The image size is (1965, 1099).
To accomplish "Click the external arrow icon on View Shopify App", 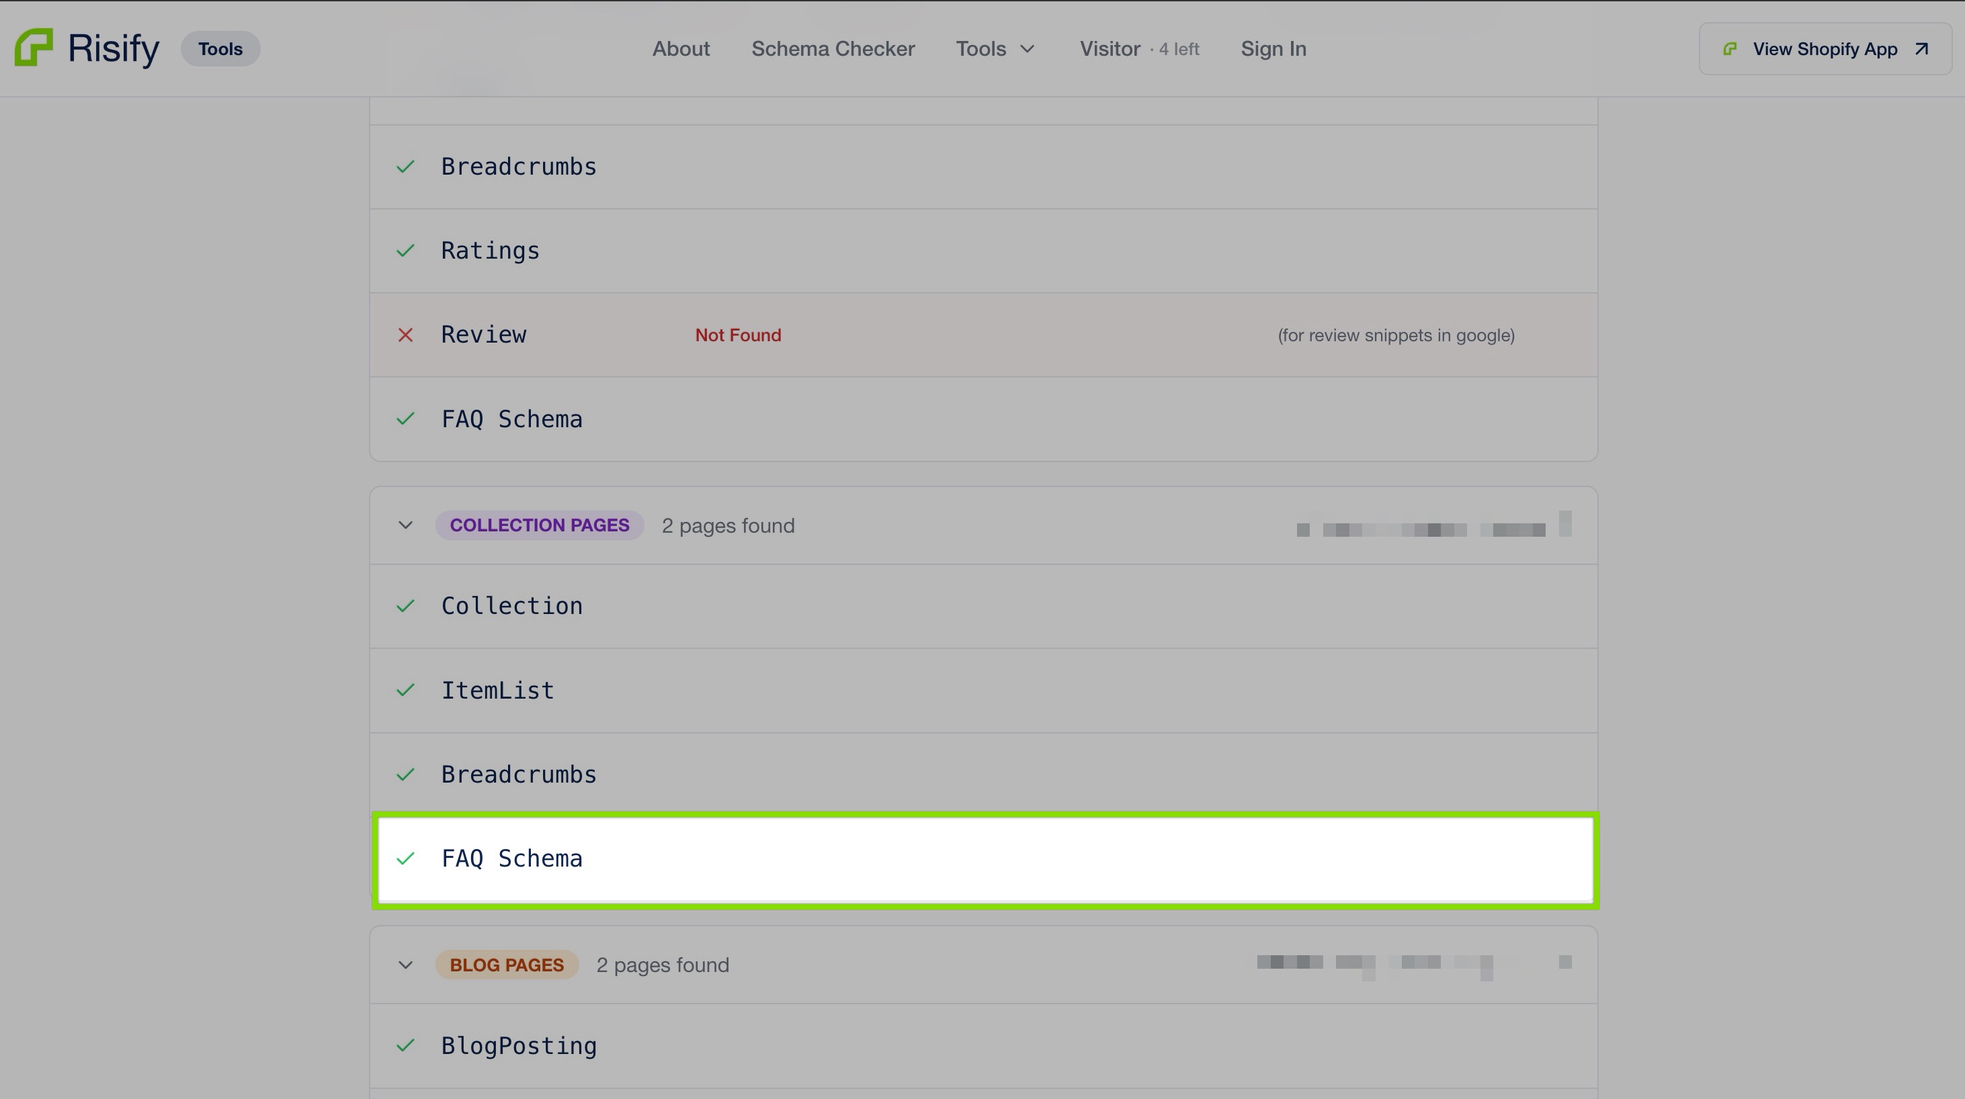I will (1921, 49).
